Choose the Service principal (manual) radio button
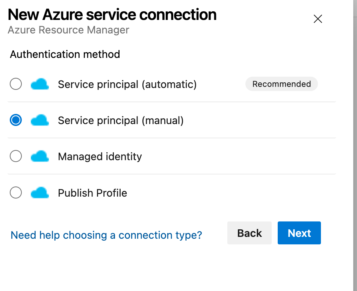The width and height of the screenshot is (357, 291). pos(16,120)
